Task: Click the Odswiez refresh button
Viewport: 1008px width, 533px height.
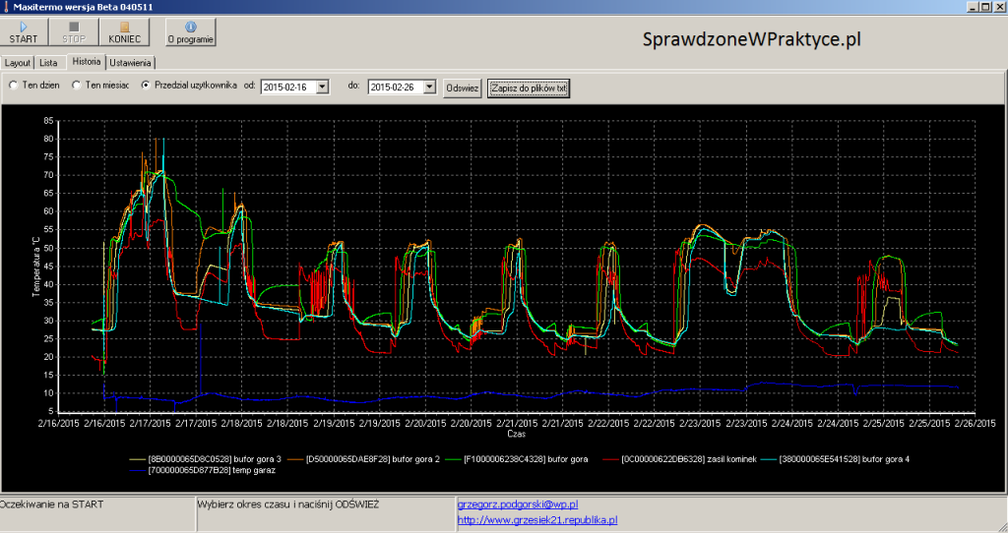Action: (x=463, y=88)
